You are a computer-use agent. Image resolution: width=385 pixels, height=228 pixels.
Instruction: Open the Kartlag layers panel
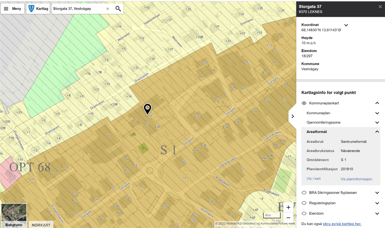(x=38, y=9)
